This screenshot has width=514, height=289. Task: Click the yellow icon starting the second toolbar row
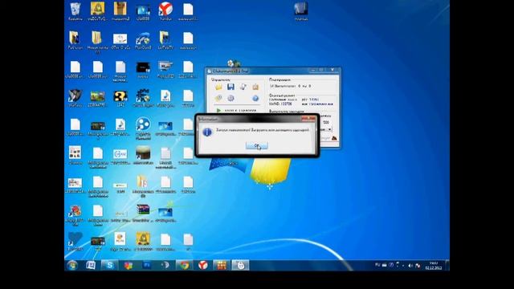(218, 98)
